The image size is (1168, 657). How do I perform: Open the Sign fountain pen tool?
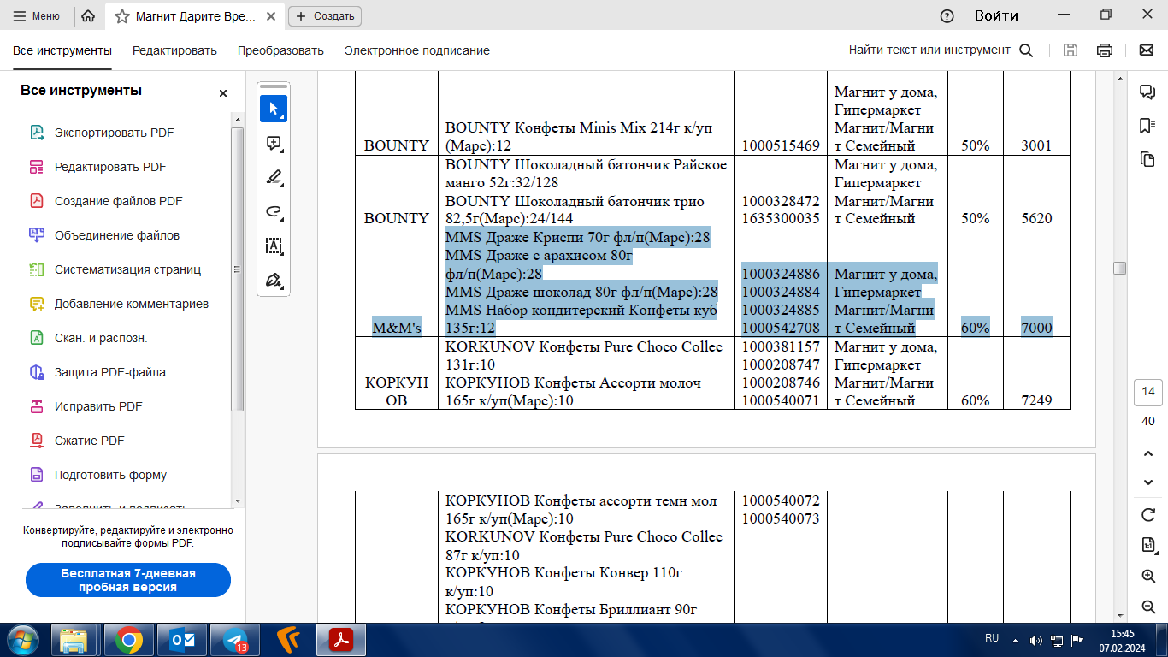click(x=274, y=281)
